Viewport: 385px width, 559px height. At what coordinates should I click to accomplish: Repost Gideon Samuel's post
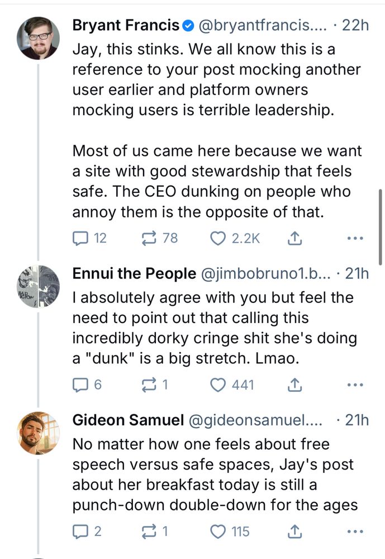click(150, 531)
